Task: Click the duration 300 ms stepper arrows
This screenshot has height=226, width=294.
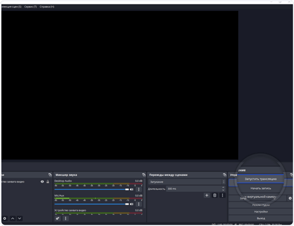Action: pyautogui.click(x=223, y=189)
